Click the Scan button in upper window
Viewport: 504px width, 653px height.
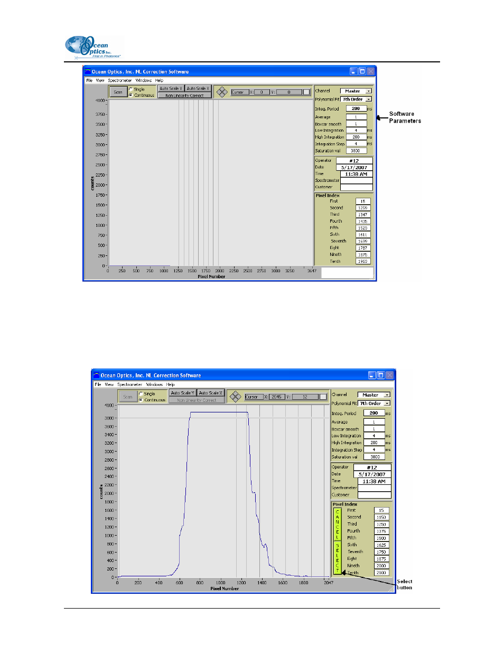click(x=118, y=92)
